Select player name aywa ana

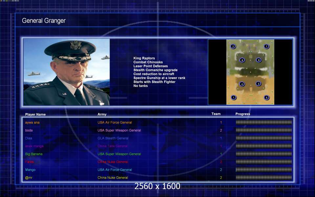32,122
